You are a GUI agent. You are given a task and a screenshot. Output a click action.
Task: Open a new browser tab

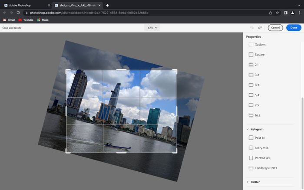(x=107, y=5)
